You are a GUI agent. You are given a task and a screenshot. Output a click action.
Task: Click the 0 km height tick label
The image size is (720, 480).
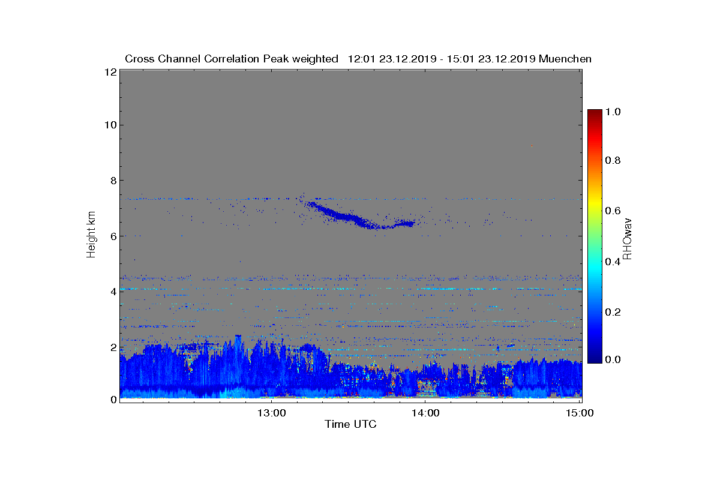[x=113, y=399]
